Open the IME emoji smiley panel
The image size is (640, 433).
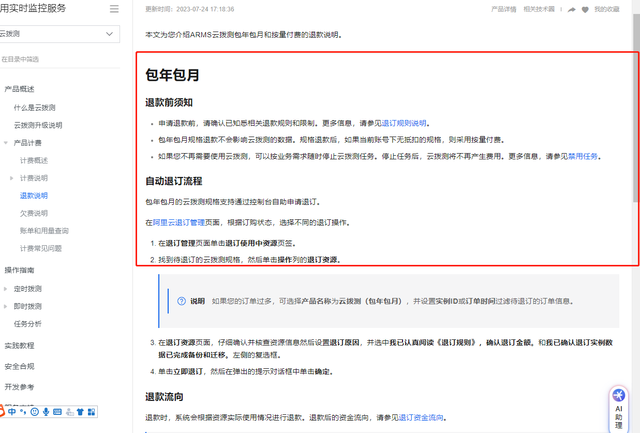pyautogui.click(x=35, y=412)
